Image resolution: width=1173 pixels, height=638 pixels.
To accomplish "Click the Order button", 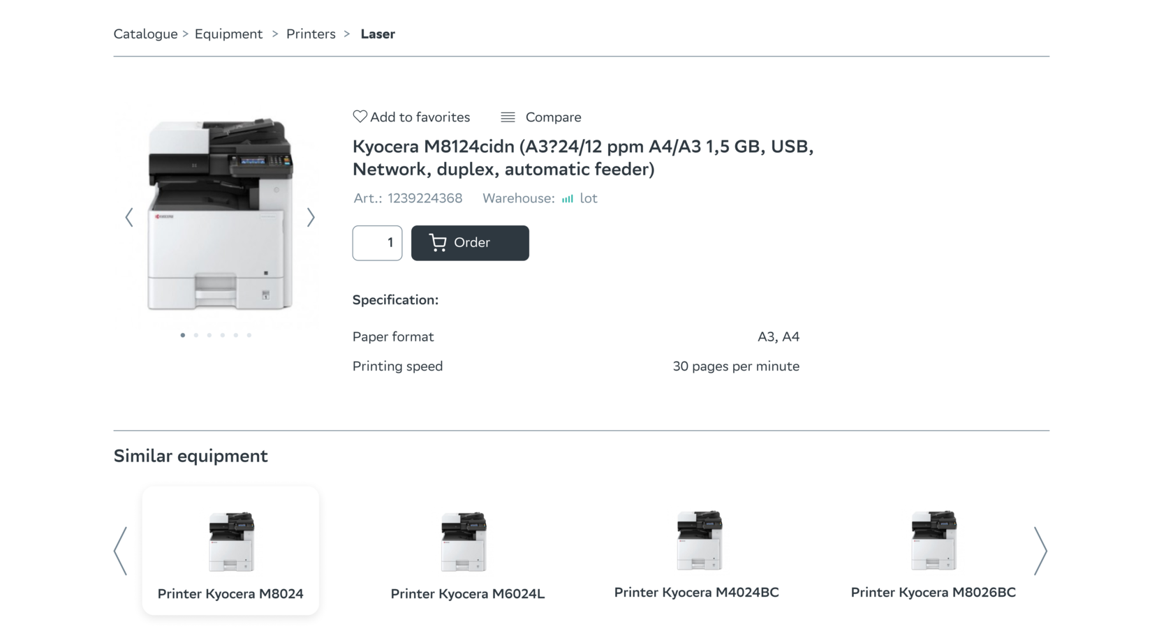I will [470, 243].
